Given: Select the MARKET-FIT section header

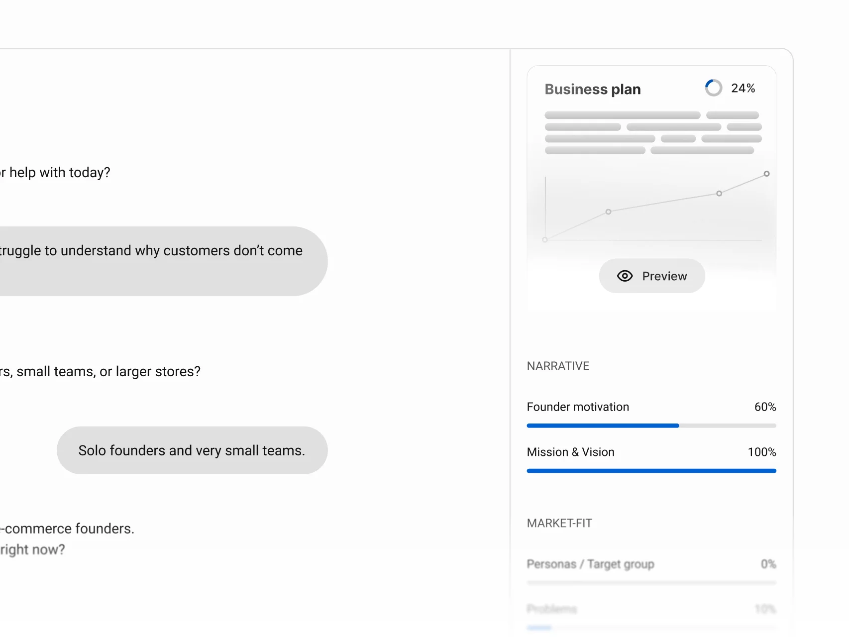Looking at the screenshot, I should tap(559, 523).
